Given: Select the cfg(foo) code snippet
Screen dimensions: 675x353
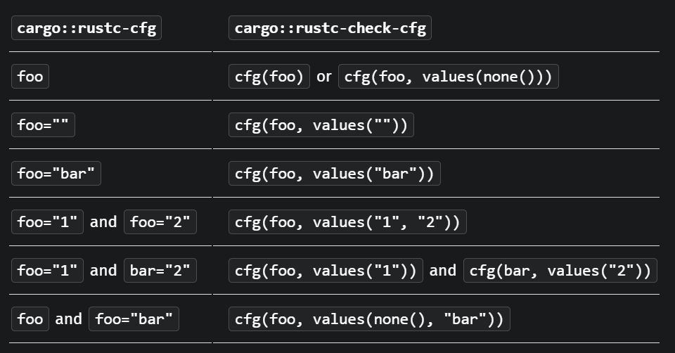Looking at the screenshot, I should tap(269, 77).
